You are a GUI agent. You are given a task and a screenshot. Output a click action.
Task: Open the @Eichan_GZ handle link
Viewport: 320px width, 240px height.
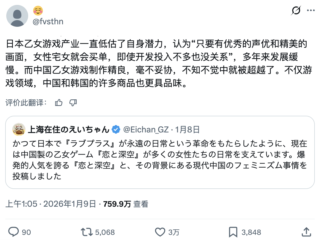(x=146, y=129)
